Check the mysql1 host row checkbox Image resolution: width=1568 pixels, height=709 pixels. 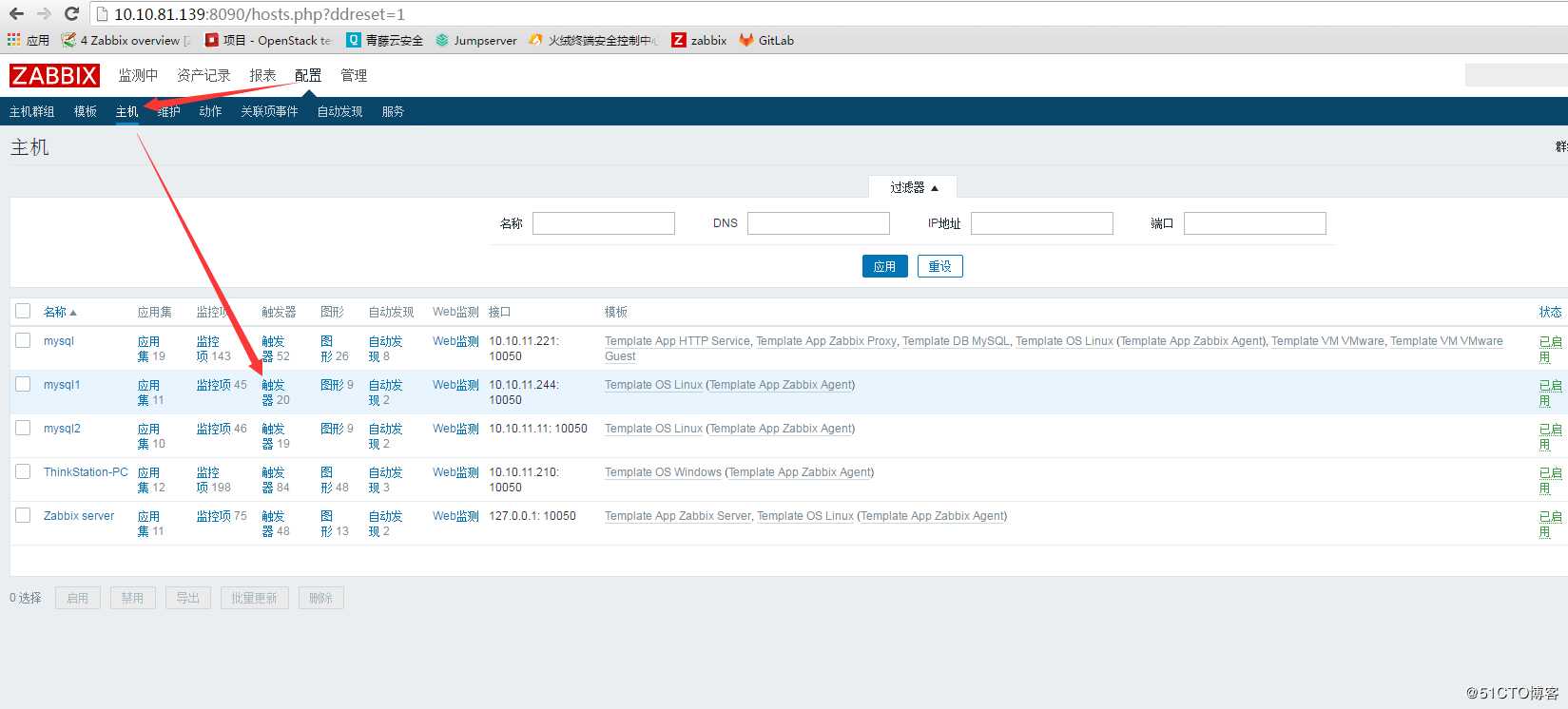23,384
